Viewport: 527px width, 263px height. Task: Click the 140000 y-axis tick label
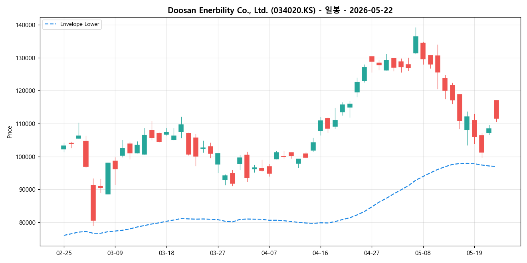pyautogui.click(x=26, y=25)
